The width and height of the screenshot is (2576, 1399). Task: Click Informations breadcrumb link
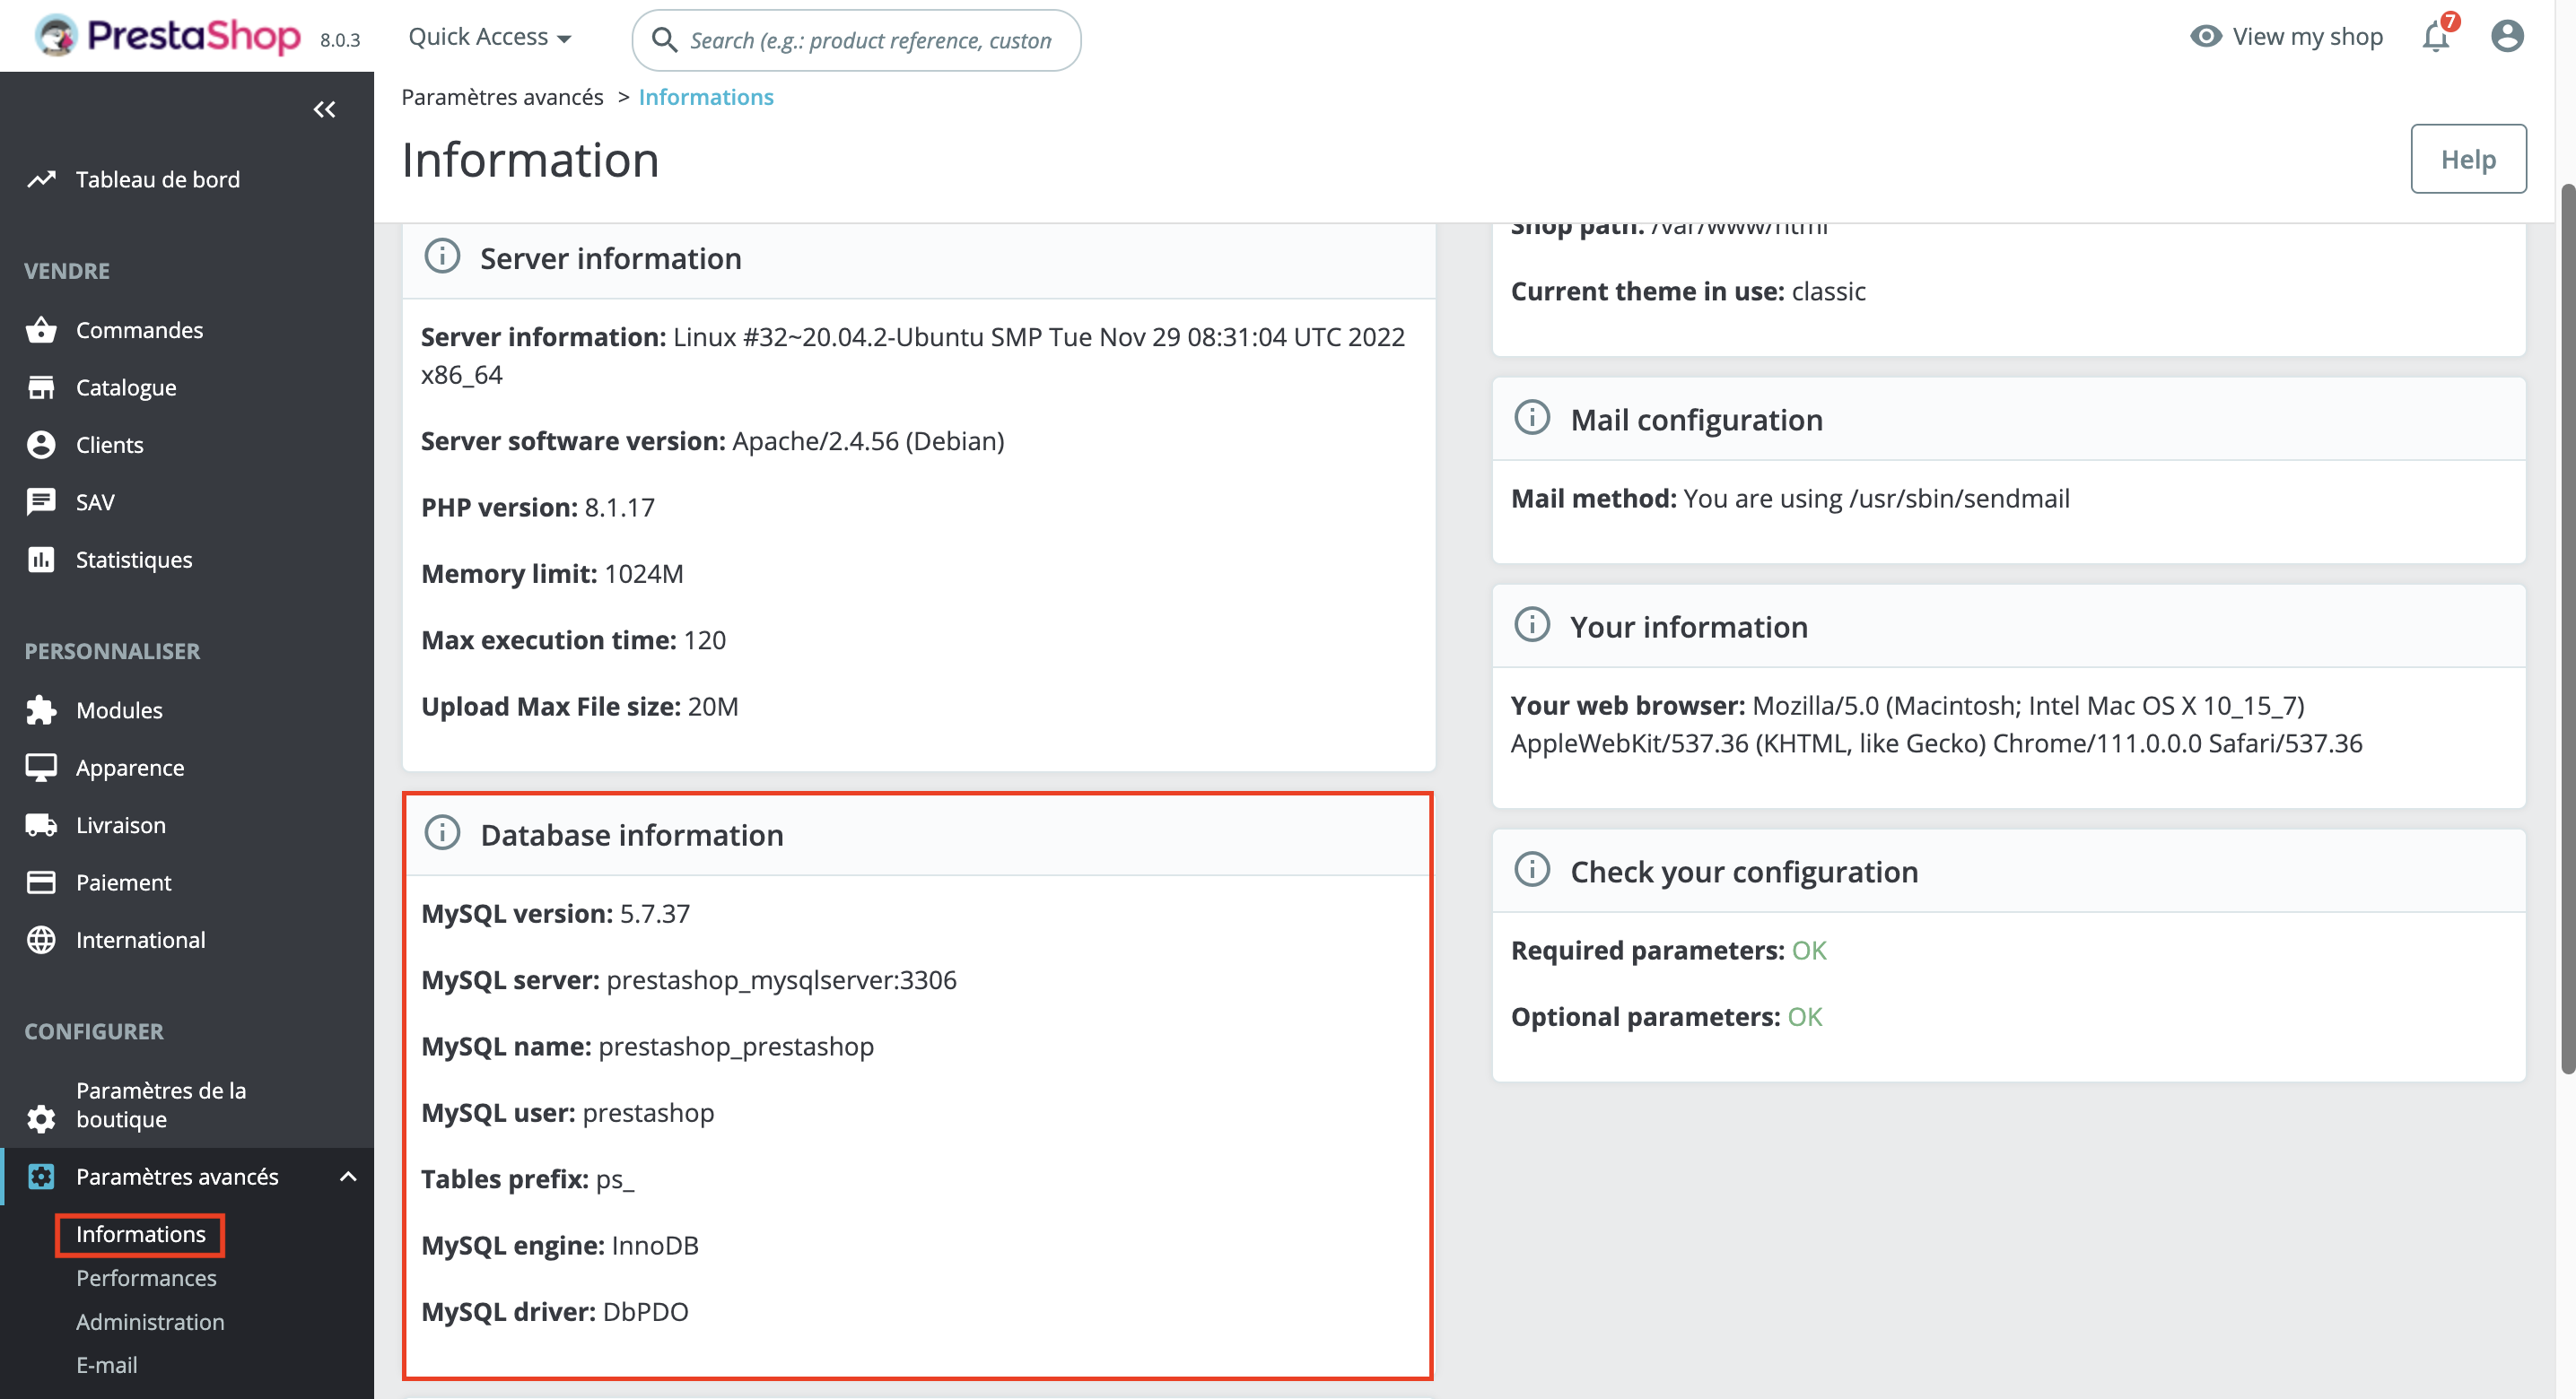coord(706,97)
